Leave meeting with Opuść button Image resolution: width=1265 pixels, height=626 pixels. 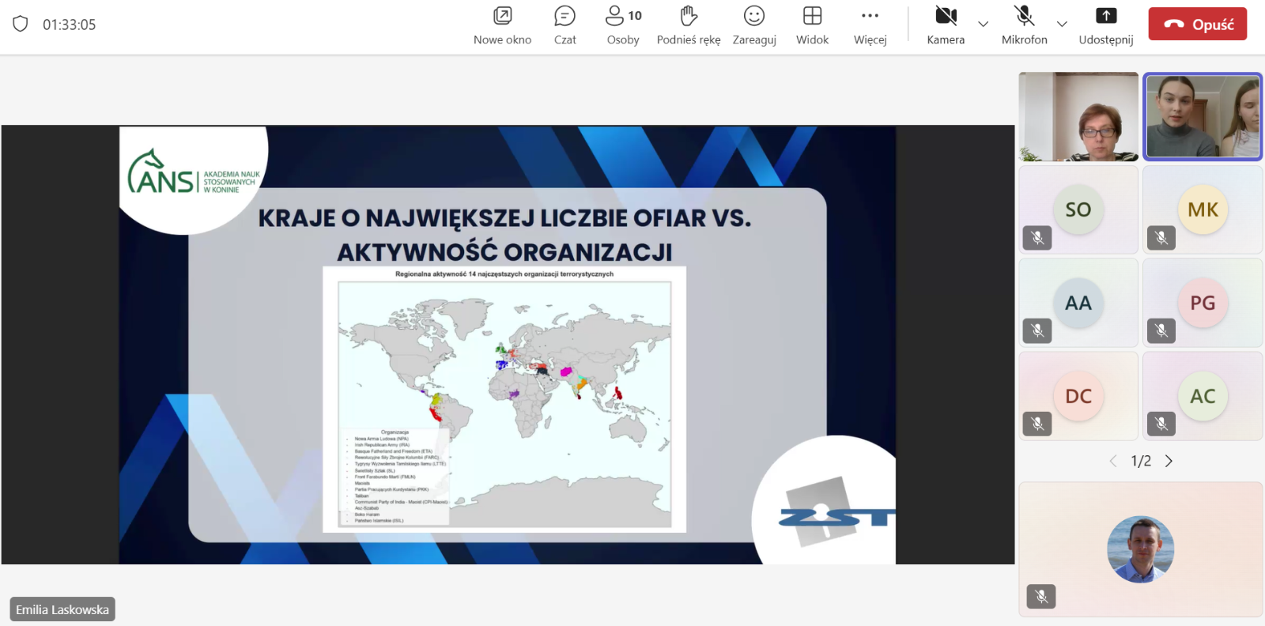point(1197,24)
